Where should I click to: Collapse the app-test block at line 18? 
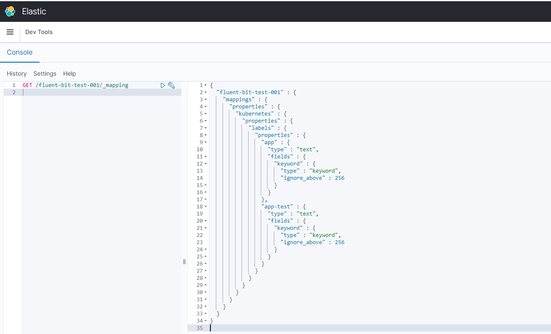click(206, 207)
